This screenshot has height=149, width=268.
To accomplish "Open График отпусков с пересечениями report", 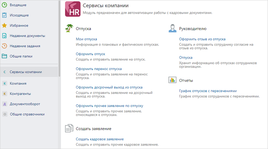I will tap(208, 91).
